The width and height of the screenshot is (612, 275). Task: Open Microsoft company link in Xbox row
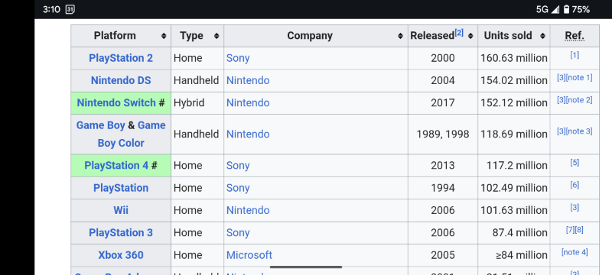click(x=249, y=255)
